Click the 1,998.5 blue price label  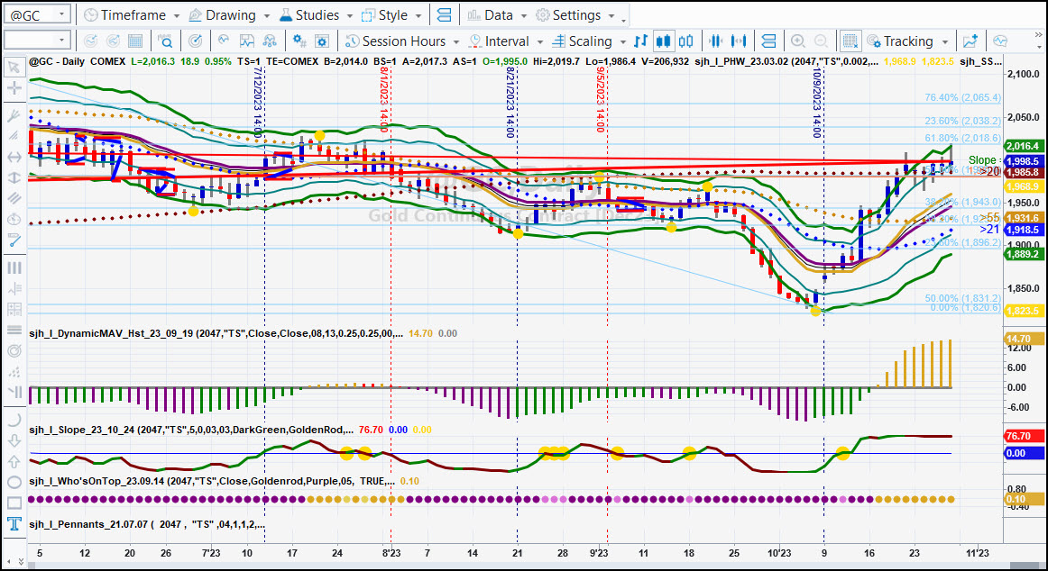click(1023, 161)
